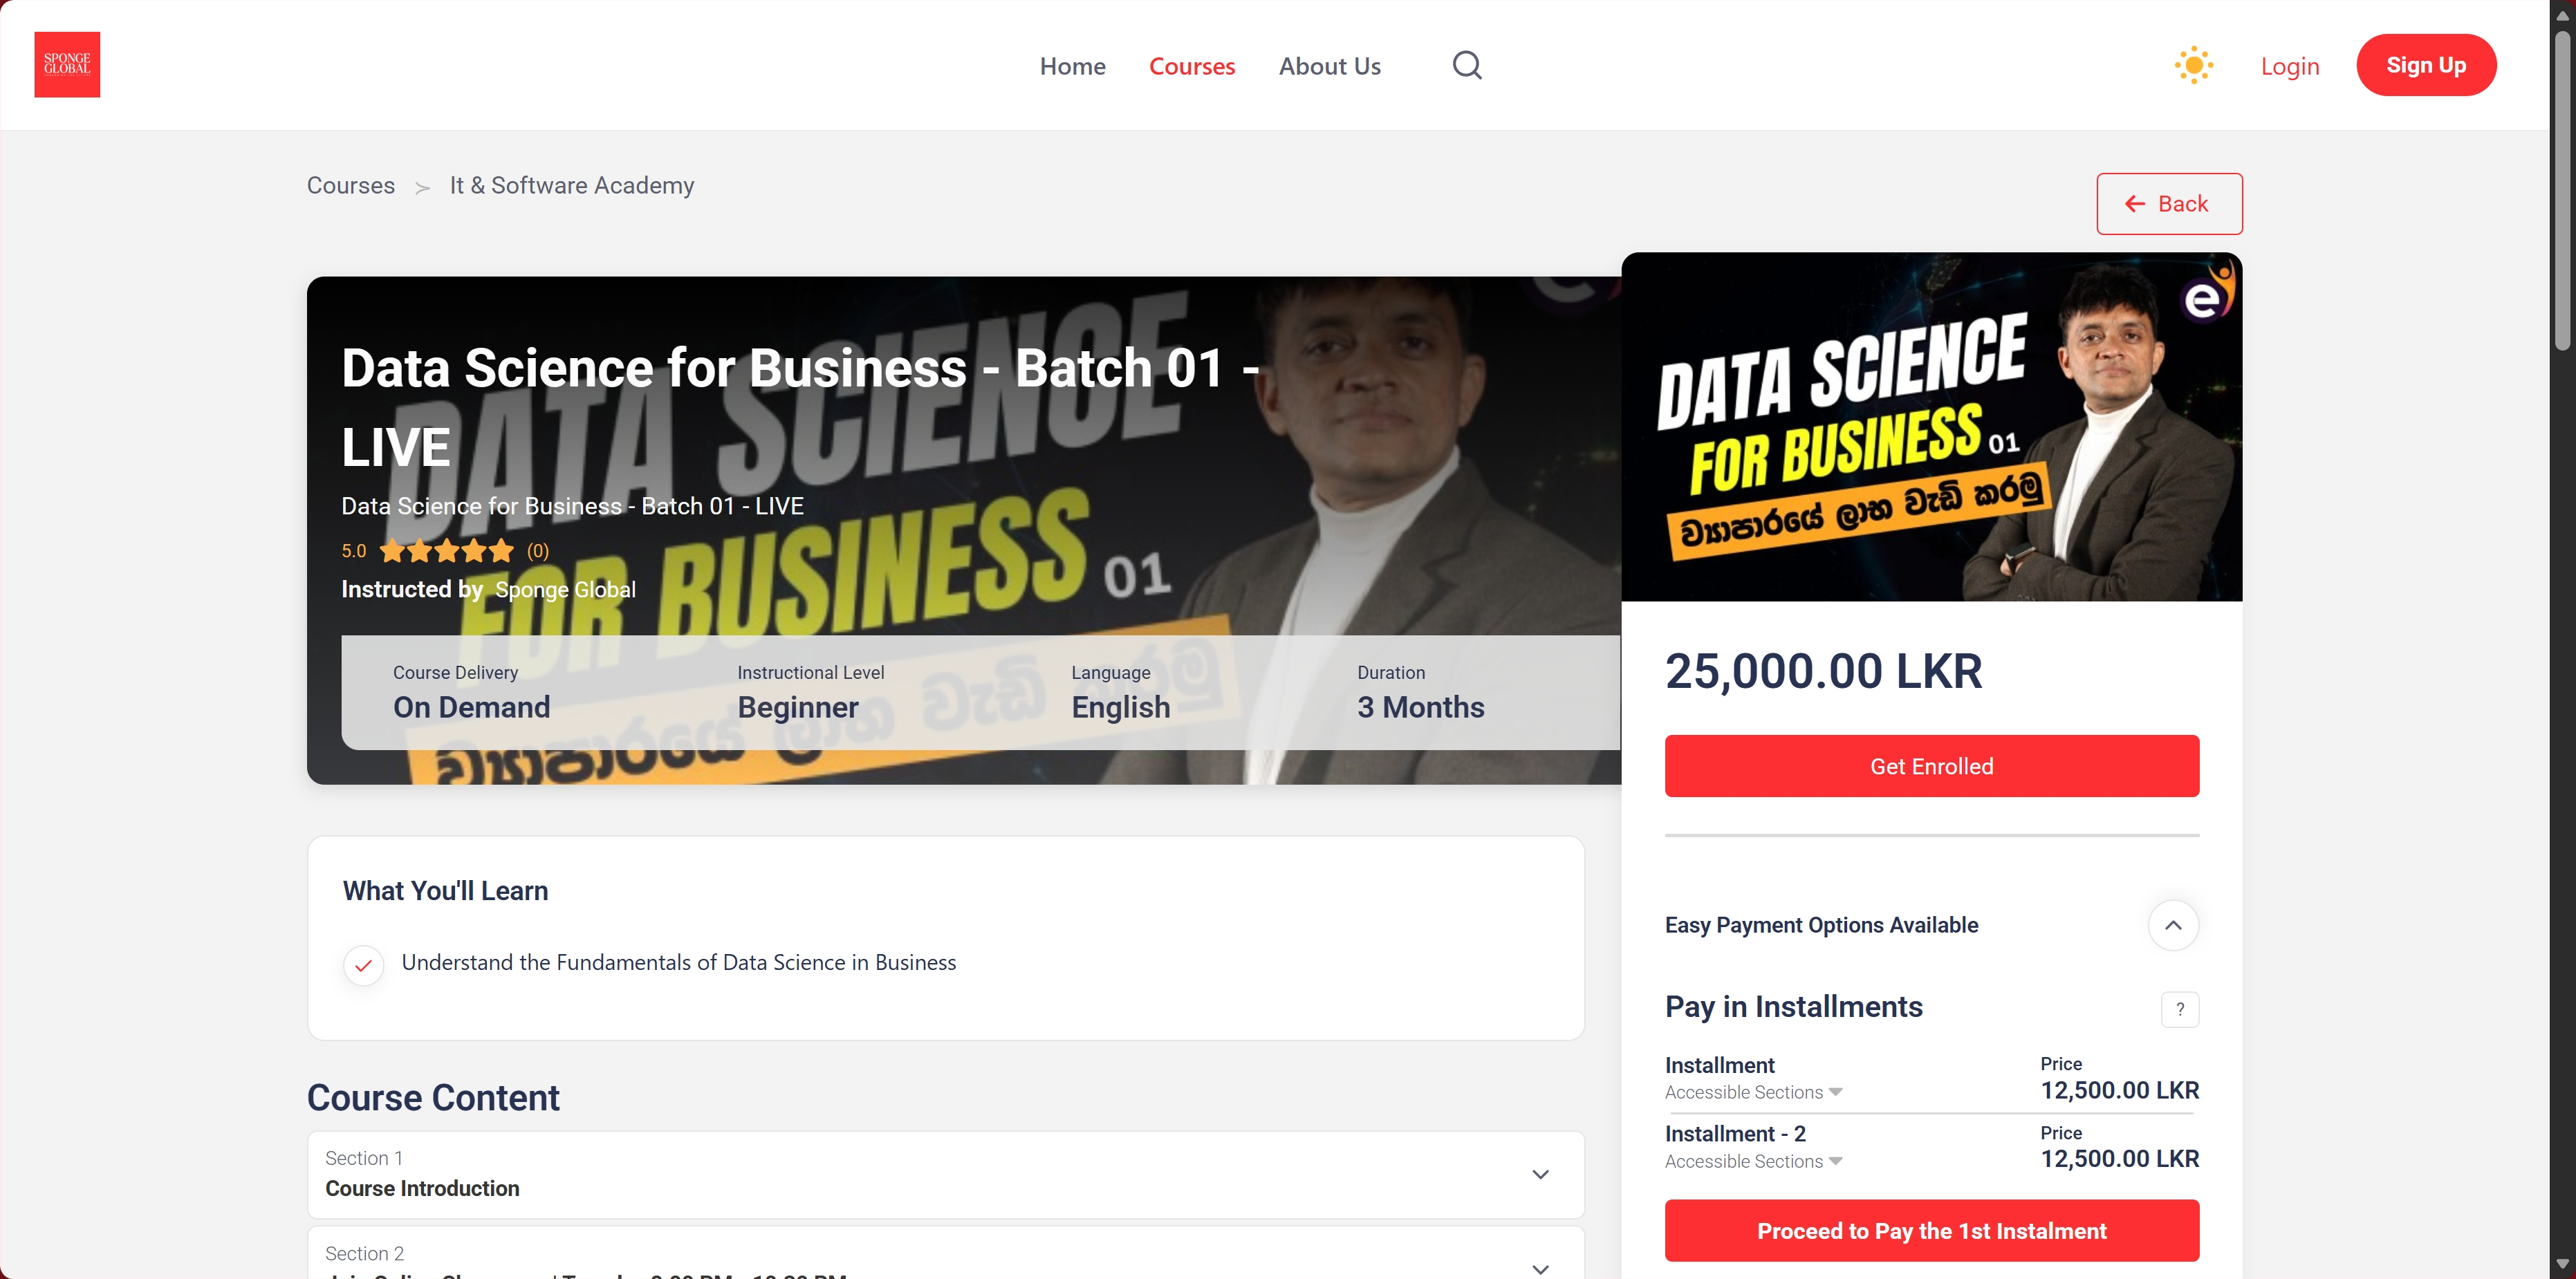Click the red checkmark beside the learning point
Screen dimensions: 2576x1279
(x=363, y=965)
